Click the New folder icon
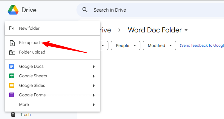 pos(12,28)
